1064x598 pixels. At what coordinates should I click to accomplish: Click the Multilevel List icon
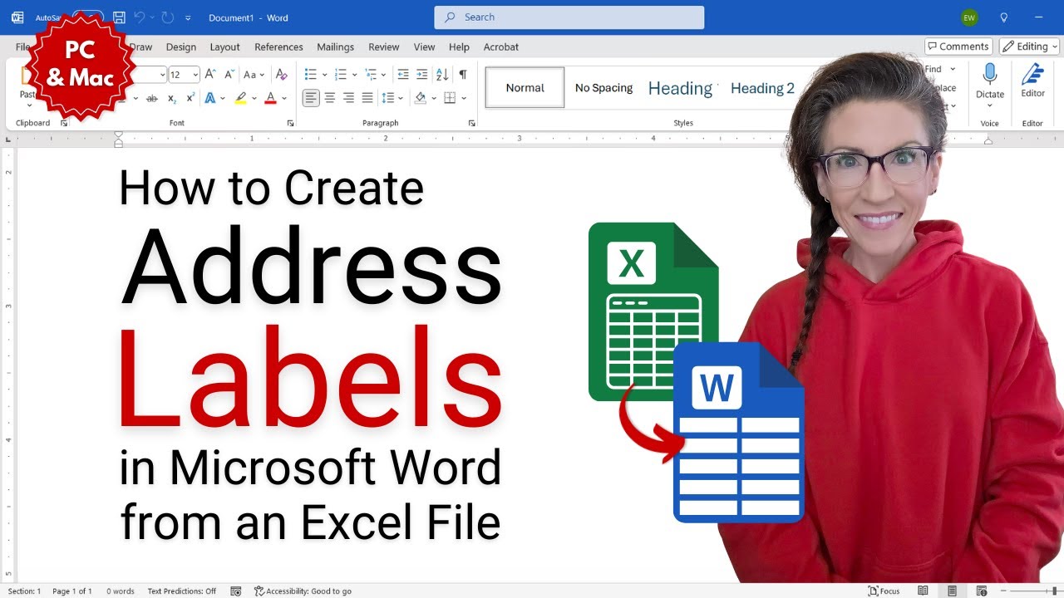click(x=371, y=75)
